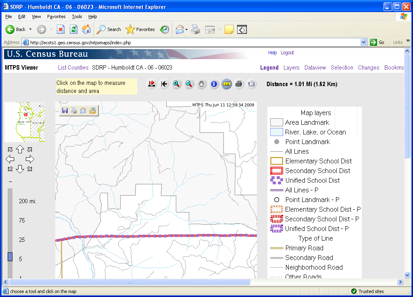This screenshot has height=297, width=413.
Task: Click the Logout link
Action: [287, 53]
